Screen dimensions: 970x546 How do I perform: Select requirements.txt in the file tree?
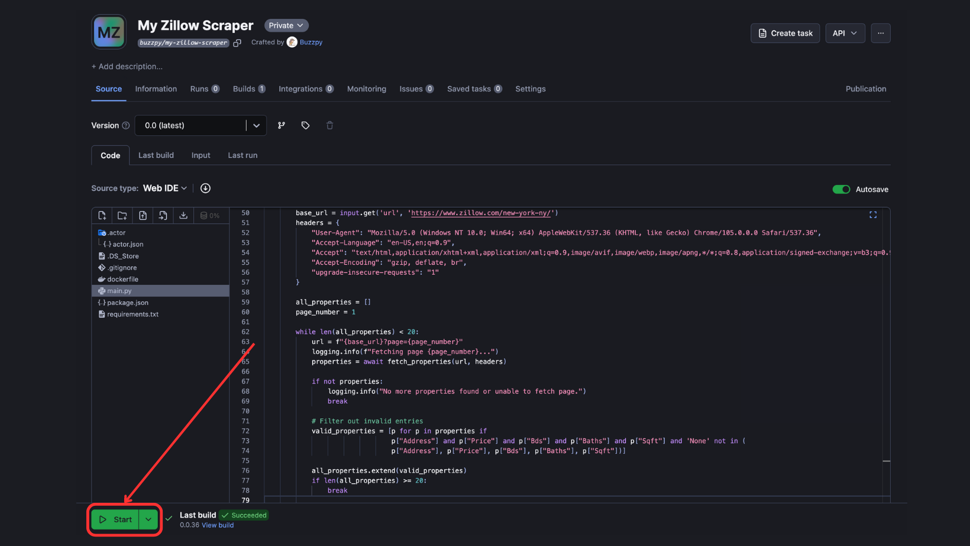(x=133, y=314)
